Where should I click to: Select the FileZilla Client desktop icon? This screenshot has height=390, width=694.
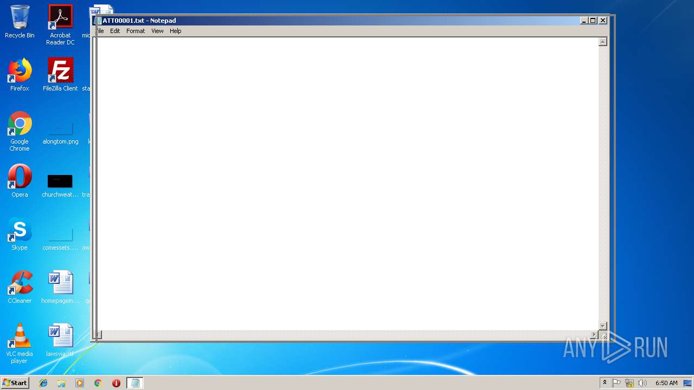tap(60, 75)
